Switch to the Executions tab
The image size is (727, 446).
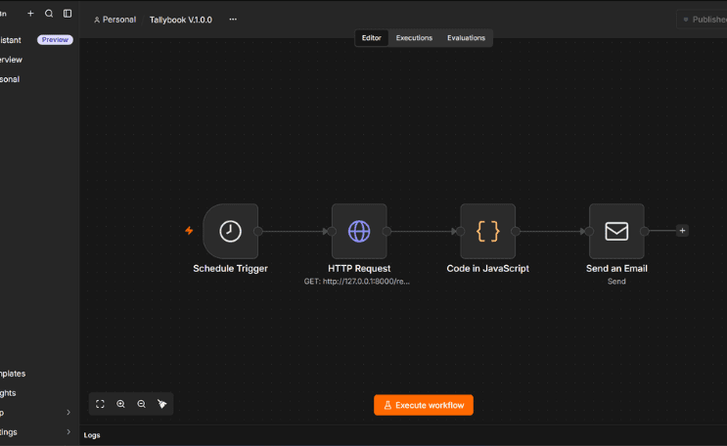(414, 38)
